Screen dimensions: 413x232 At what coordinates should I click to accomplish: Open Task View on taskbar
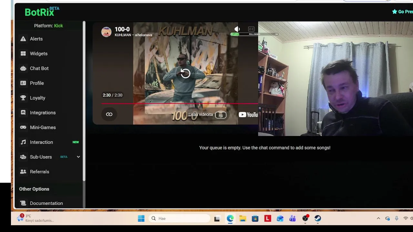tap(217, 218)
